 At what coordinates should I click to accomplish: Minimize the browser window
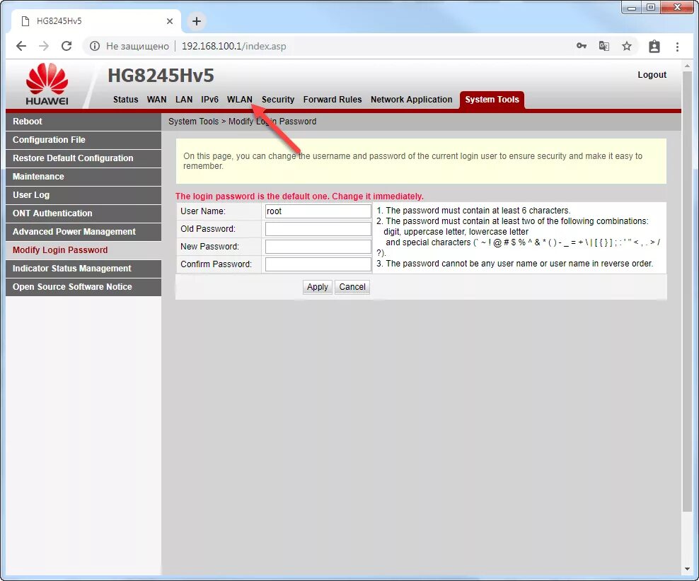(x=632, y=8)
